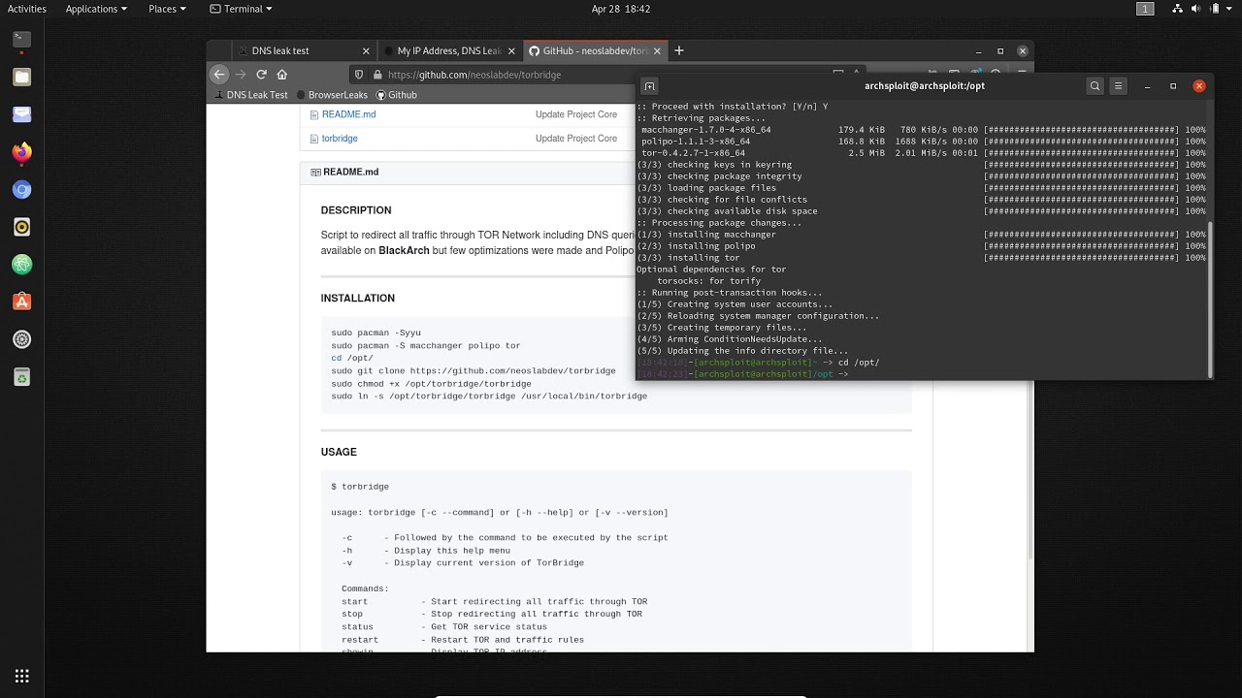Close the DNS leak test tab

click(366, 50)
